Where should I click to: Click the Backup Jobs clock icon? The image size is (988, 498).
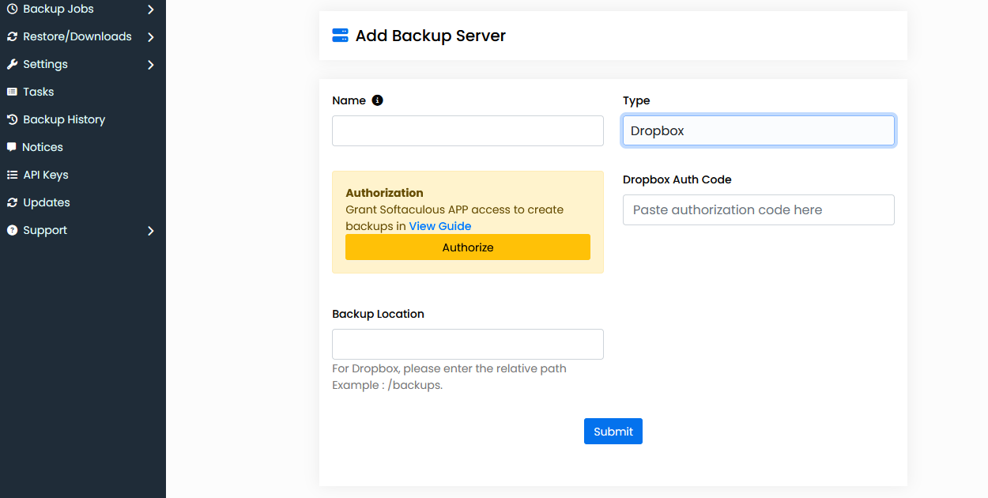pos(12,9)
